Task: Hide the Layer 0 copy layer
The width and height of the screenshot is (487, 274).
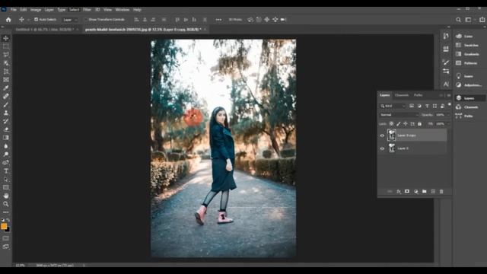Action: click(x=382, y=135)
